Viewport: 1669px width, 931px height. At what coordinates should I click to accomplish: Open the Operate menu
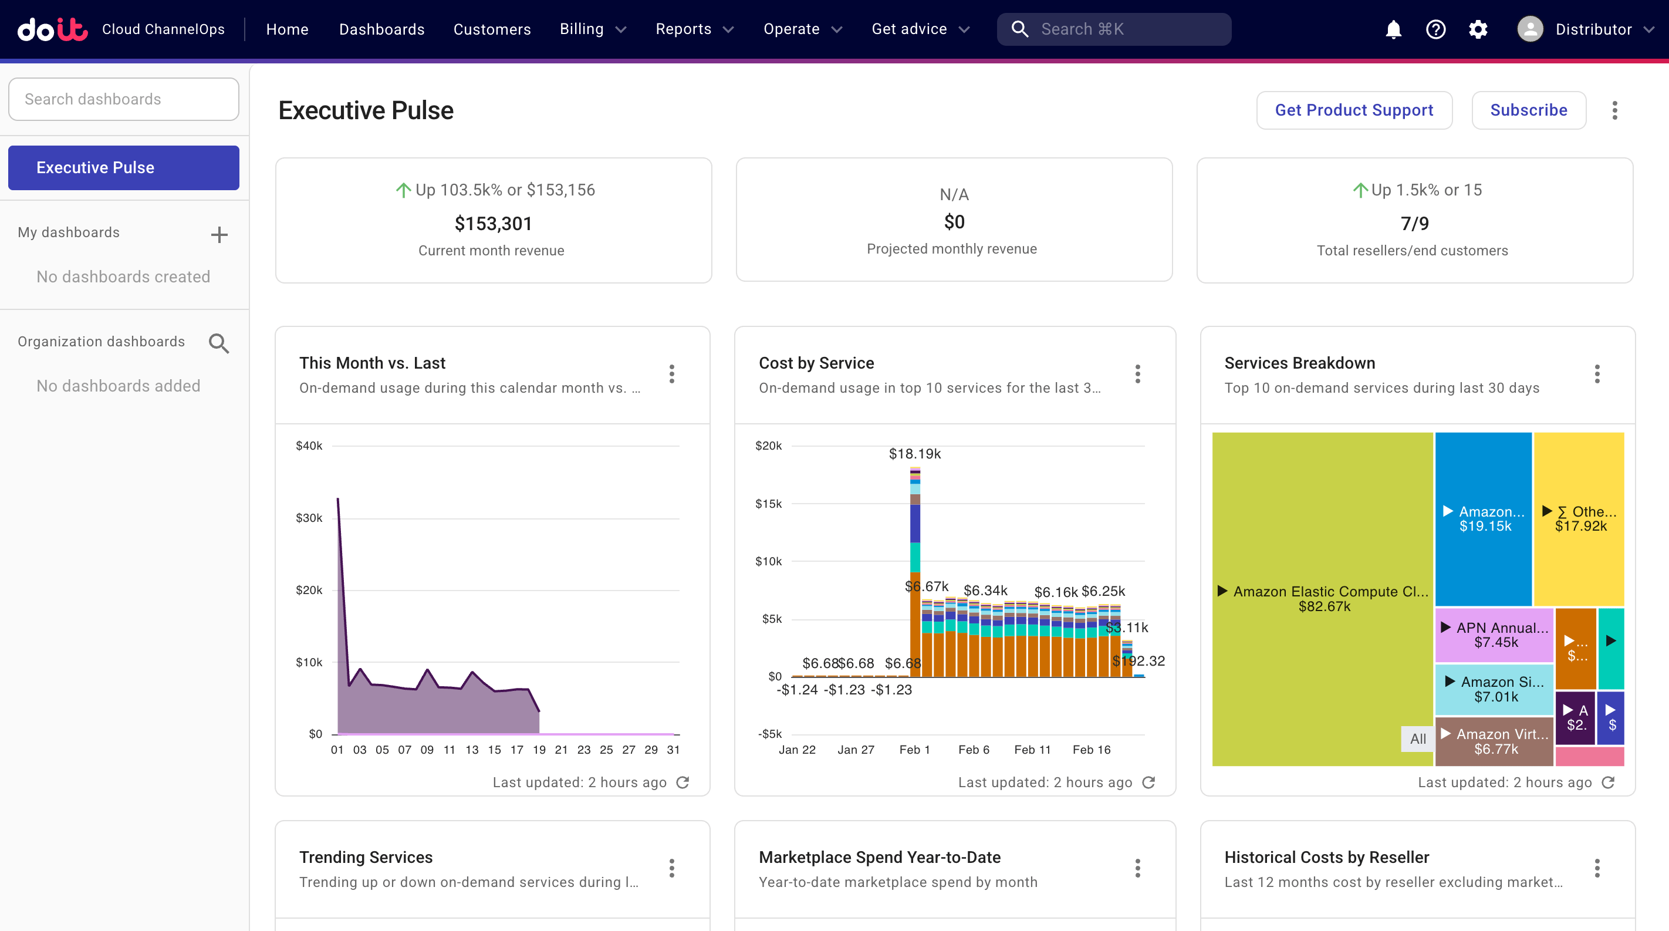pyautogui.click(x=802, y=29)
